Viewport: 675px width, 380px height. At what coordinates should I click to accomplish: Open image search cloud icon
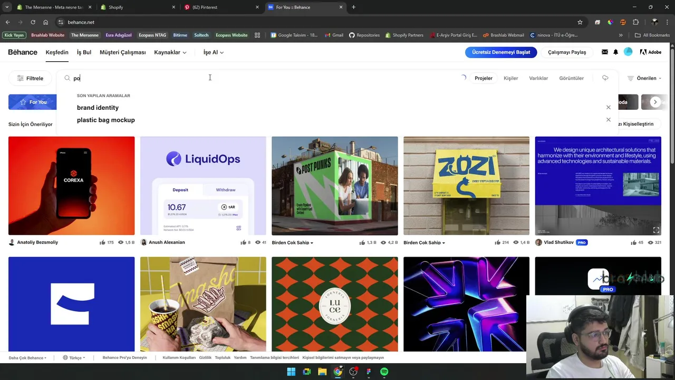605,78
